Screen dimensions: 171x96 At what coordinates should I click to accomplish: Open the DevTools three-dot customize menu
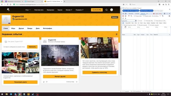(167, 14)
